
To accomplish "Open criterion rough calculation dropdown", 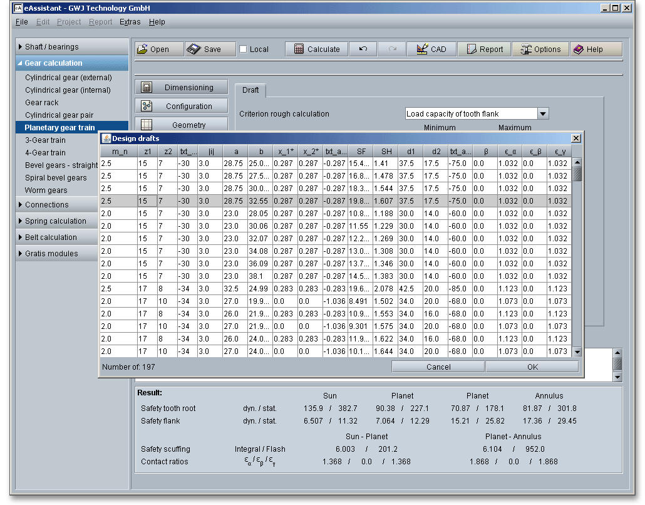I will point(543,114).
